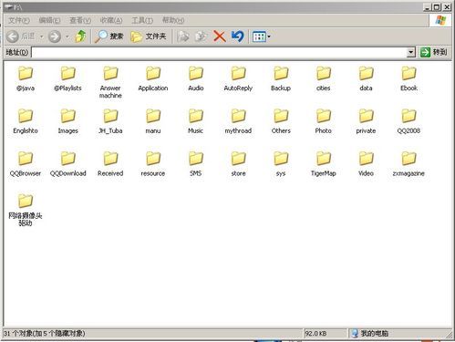Open the Search (搜索) pane
The width and height of the screenshot is (455, 342).
(109, 36)
